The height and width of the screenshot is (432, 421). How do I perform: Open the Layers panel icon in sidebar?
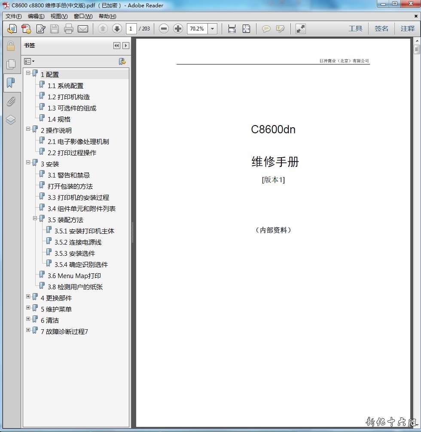click(11, 120)
